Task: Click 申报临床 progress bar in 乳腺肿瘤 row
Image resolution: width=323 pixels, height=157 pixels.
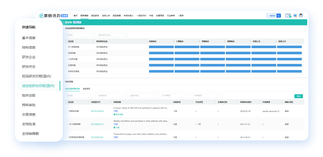Action: pyautogui.click(x=161, y=65)
